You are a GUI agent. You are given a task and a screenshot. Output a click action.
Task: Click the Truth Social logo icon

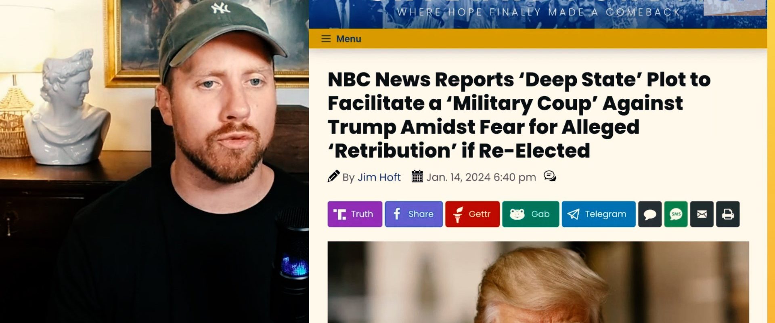pos(339,214)
